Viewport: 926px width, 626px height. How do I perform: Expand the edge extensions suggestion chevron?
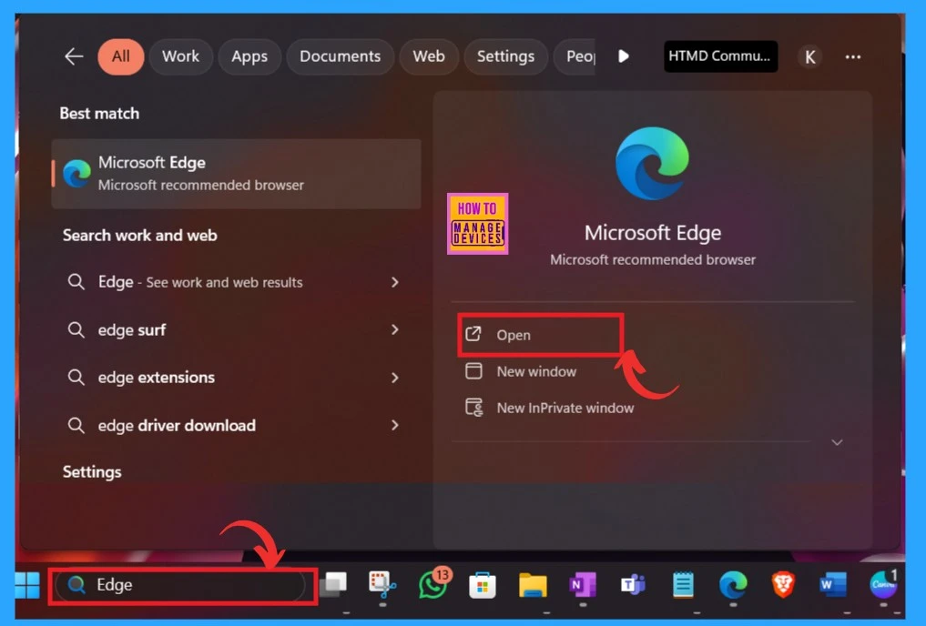394,378
